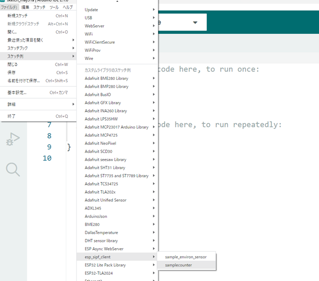Expand USB examples submenu
This screenshot has width=319, height=281.
coord(117,18)
